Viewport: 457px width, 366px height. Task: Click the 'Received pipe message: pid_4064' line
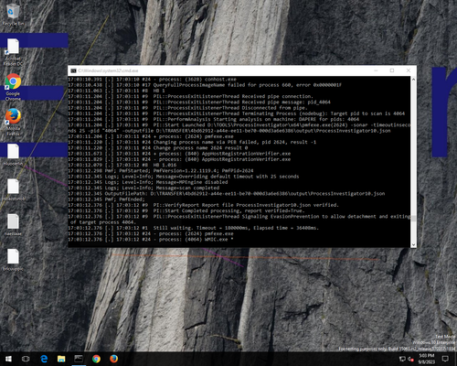point(199,102)
